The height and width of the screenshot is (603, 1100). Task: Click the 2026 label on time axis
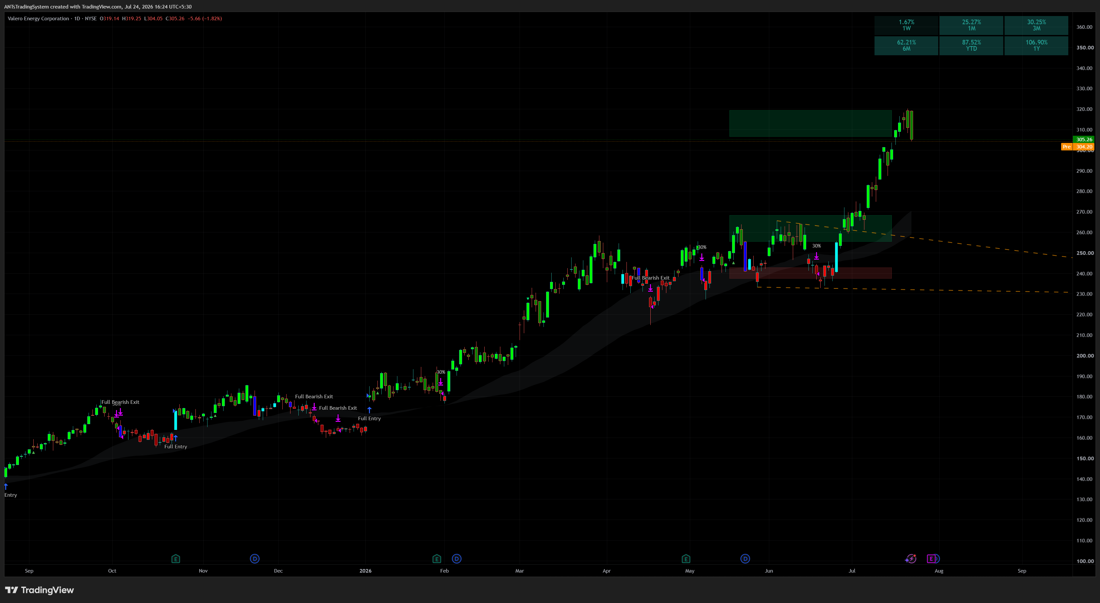pyautogui.click(x=366, y=571)
